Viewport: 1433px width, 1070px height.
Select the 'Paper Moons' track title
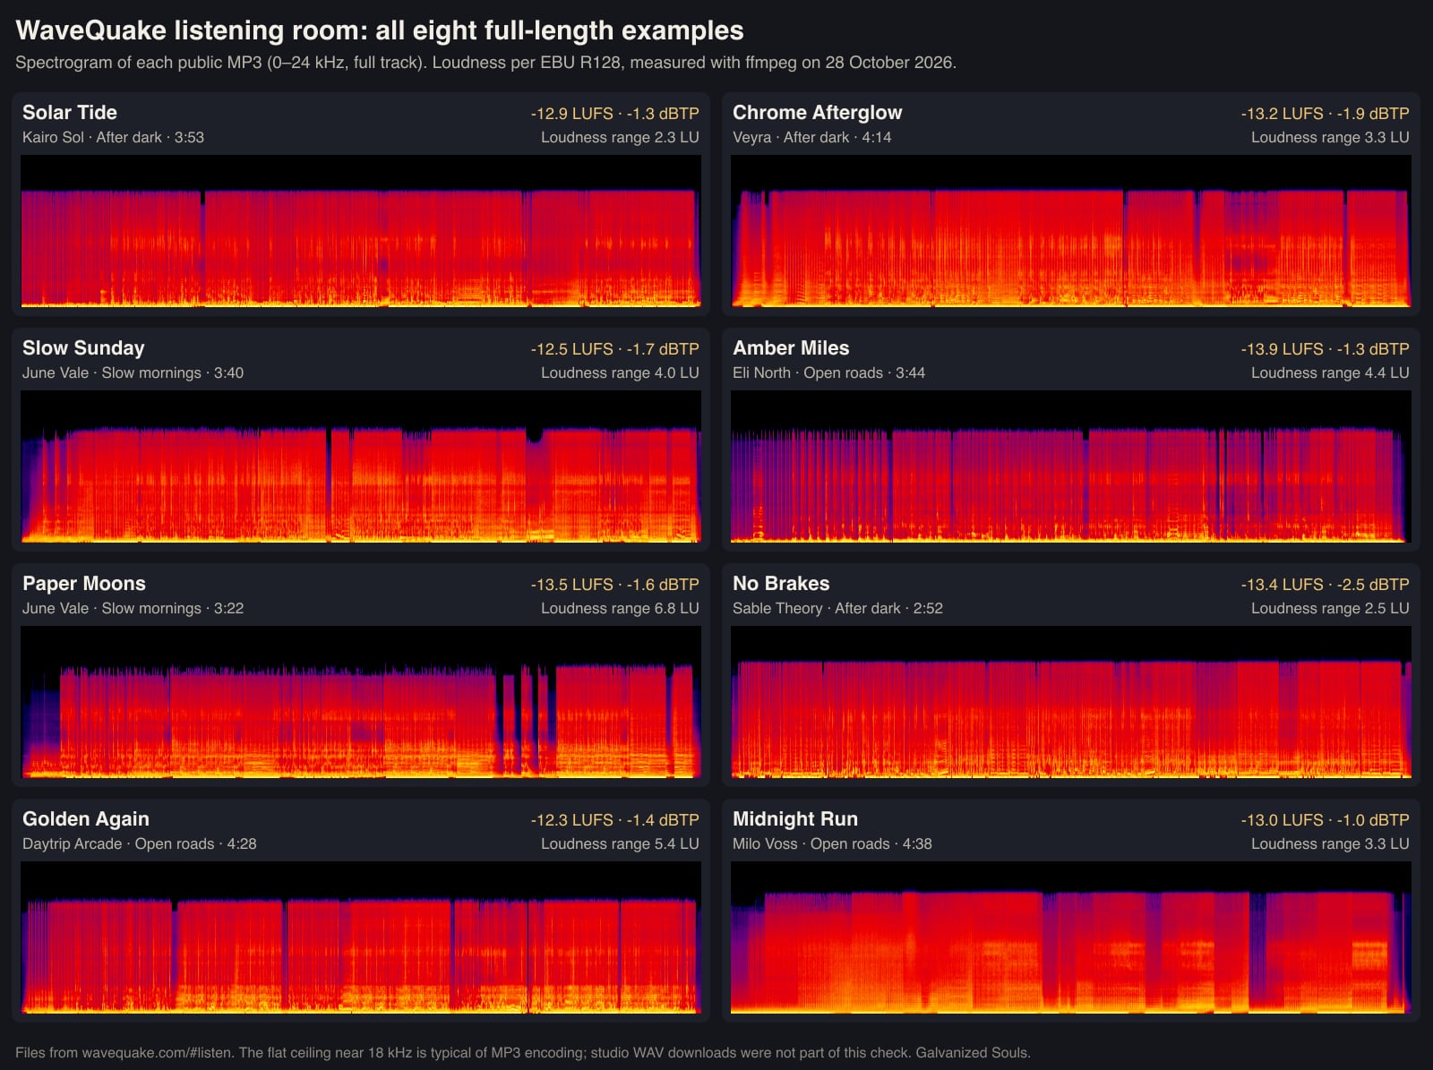point(84,584)
